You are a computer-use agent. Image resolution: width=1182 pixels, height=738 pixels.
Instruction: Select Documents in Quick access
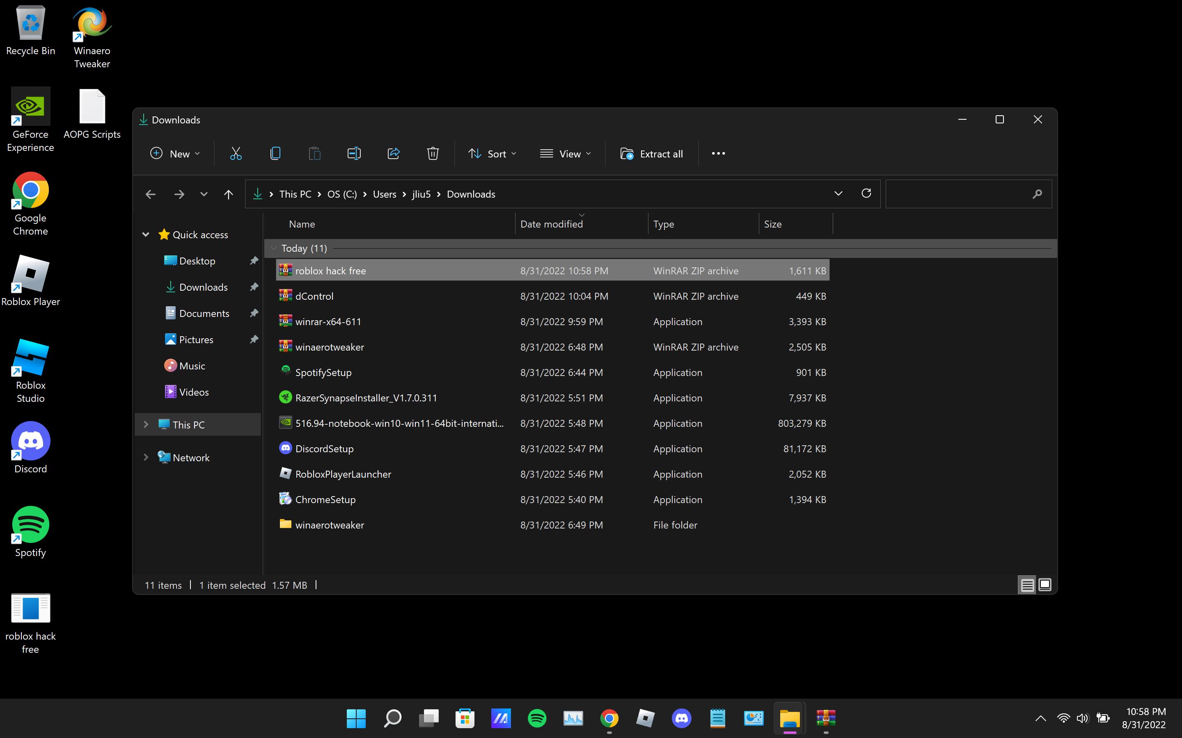point(204,313)
